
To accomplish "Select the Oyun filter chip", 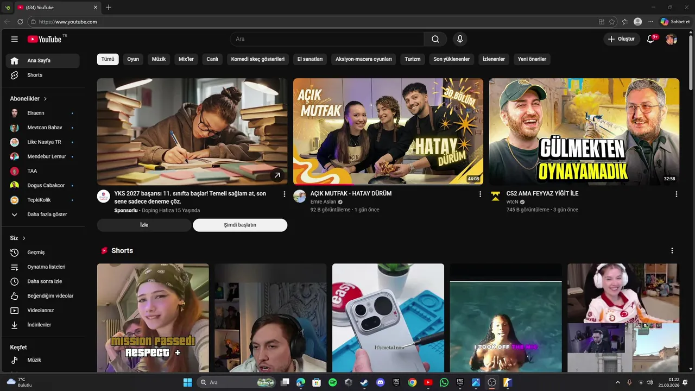I will [x=133, y=59].
